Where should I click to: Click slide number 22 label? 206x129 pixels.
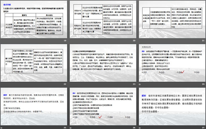[65, 84]
